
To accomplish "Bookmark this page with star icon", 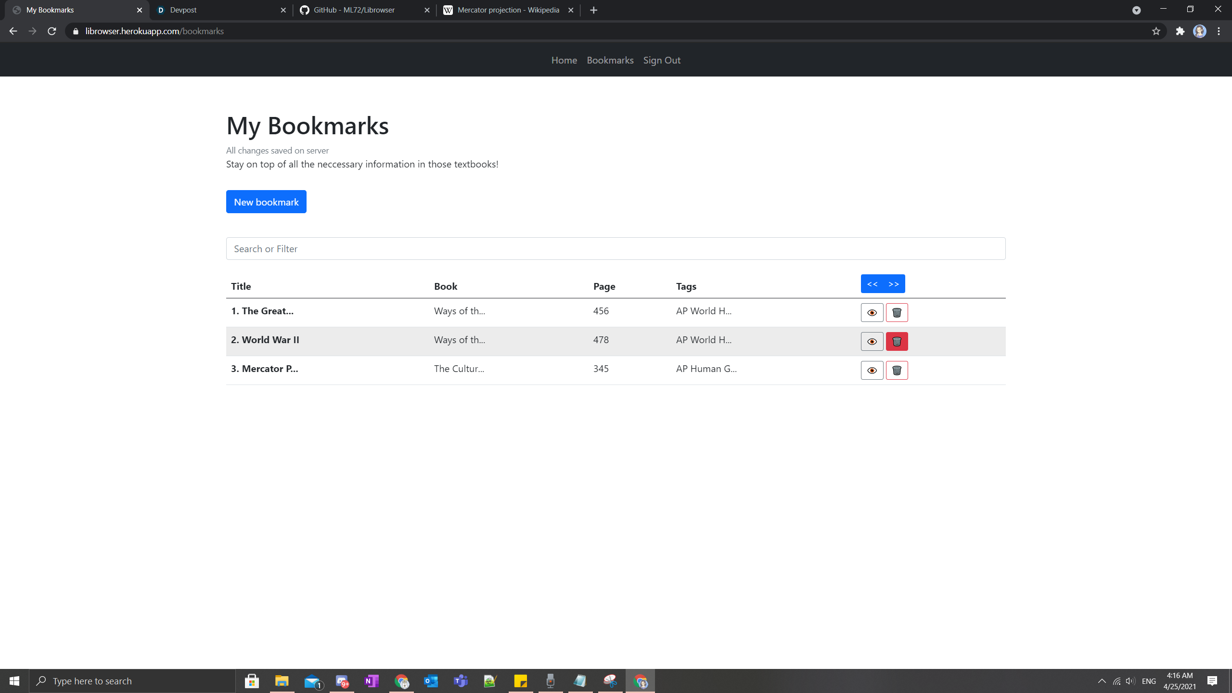I will (x=1156, y=31).
